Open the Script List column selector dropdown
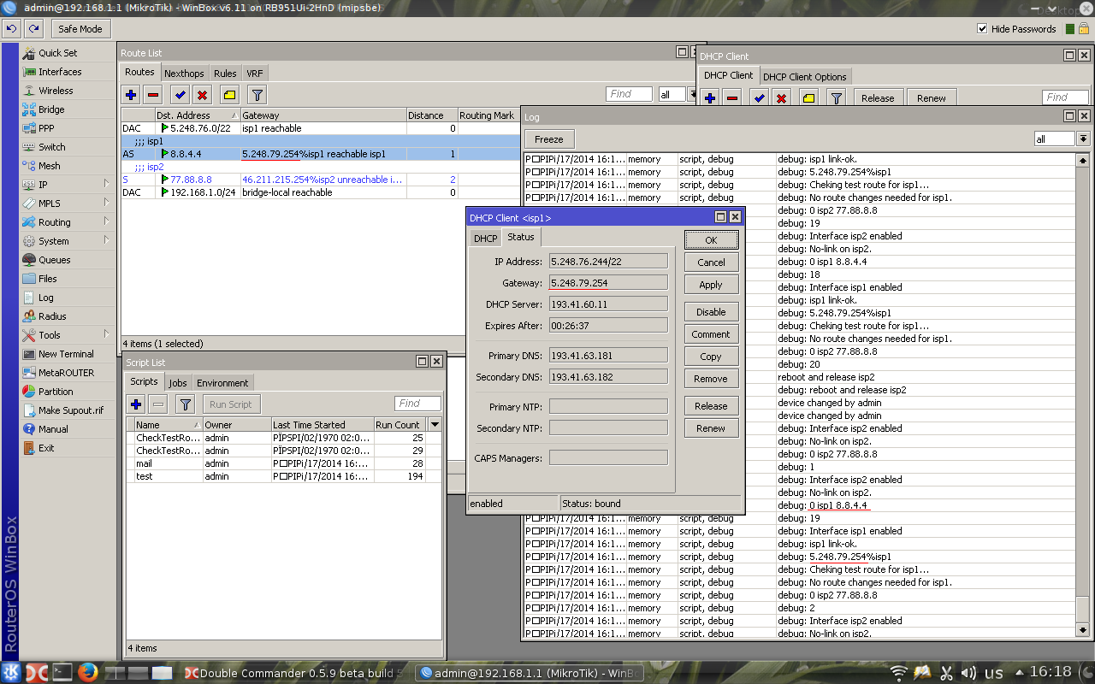This screenshot has width=1095, height=684. coord(435,425)
